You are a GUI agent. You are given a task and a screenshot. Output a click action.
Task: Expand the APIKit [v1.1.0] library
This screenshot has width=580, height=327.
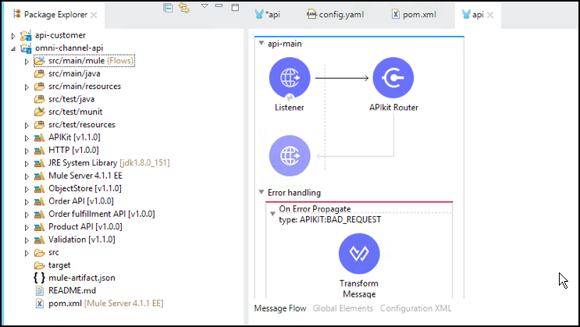(x=27, y=138)
